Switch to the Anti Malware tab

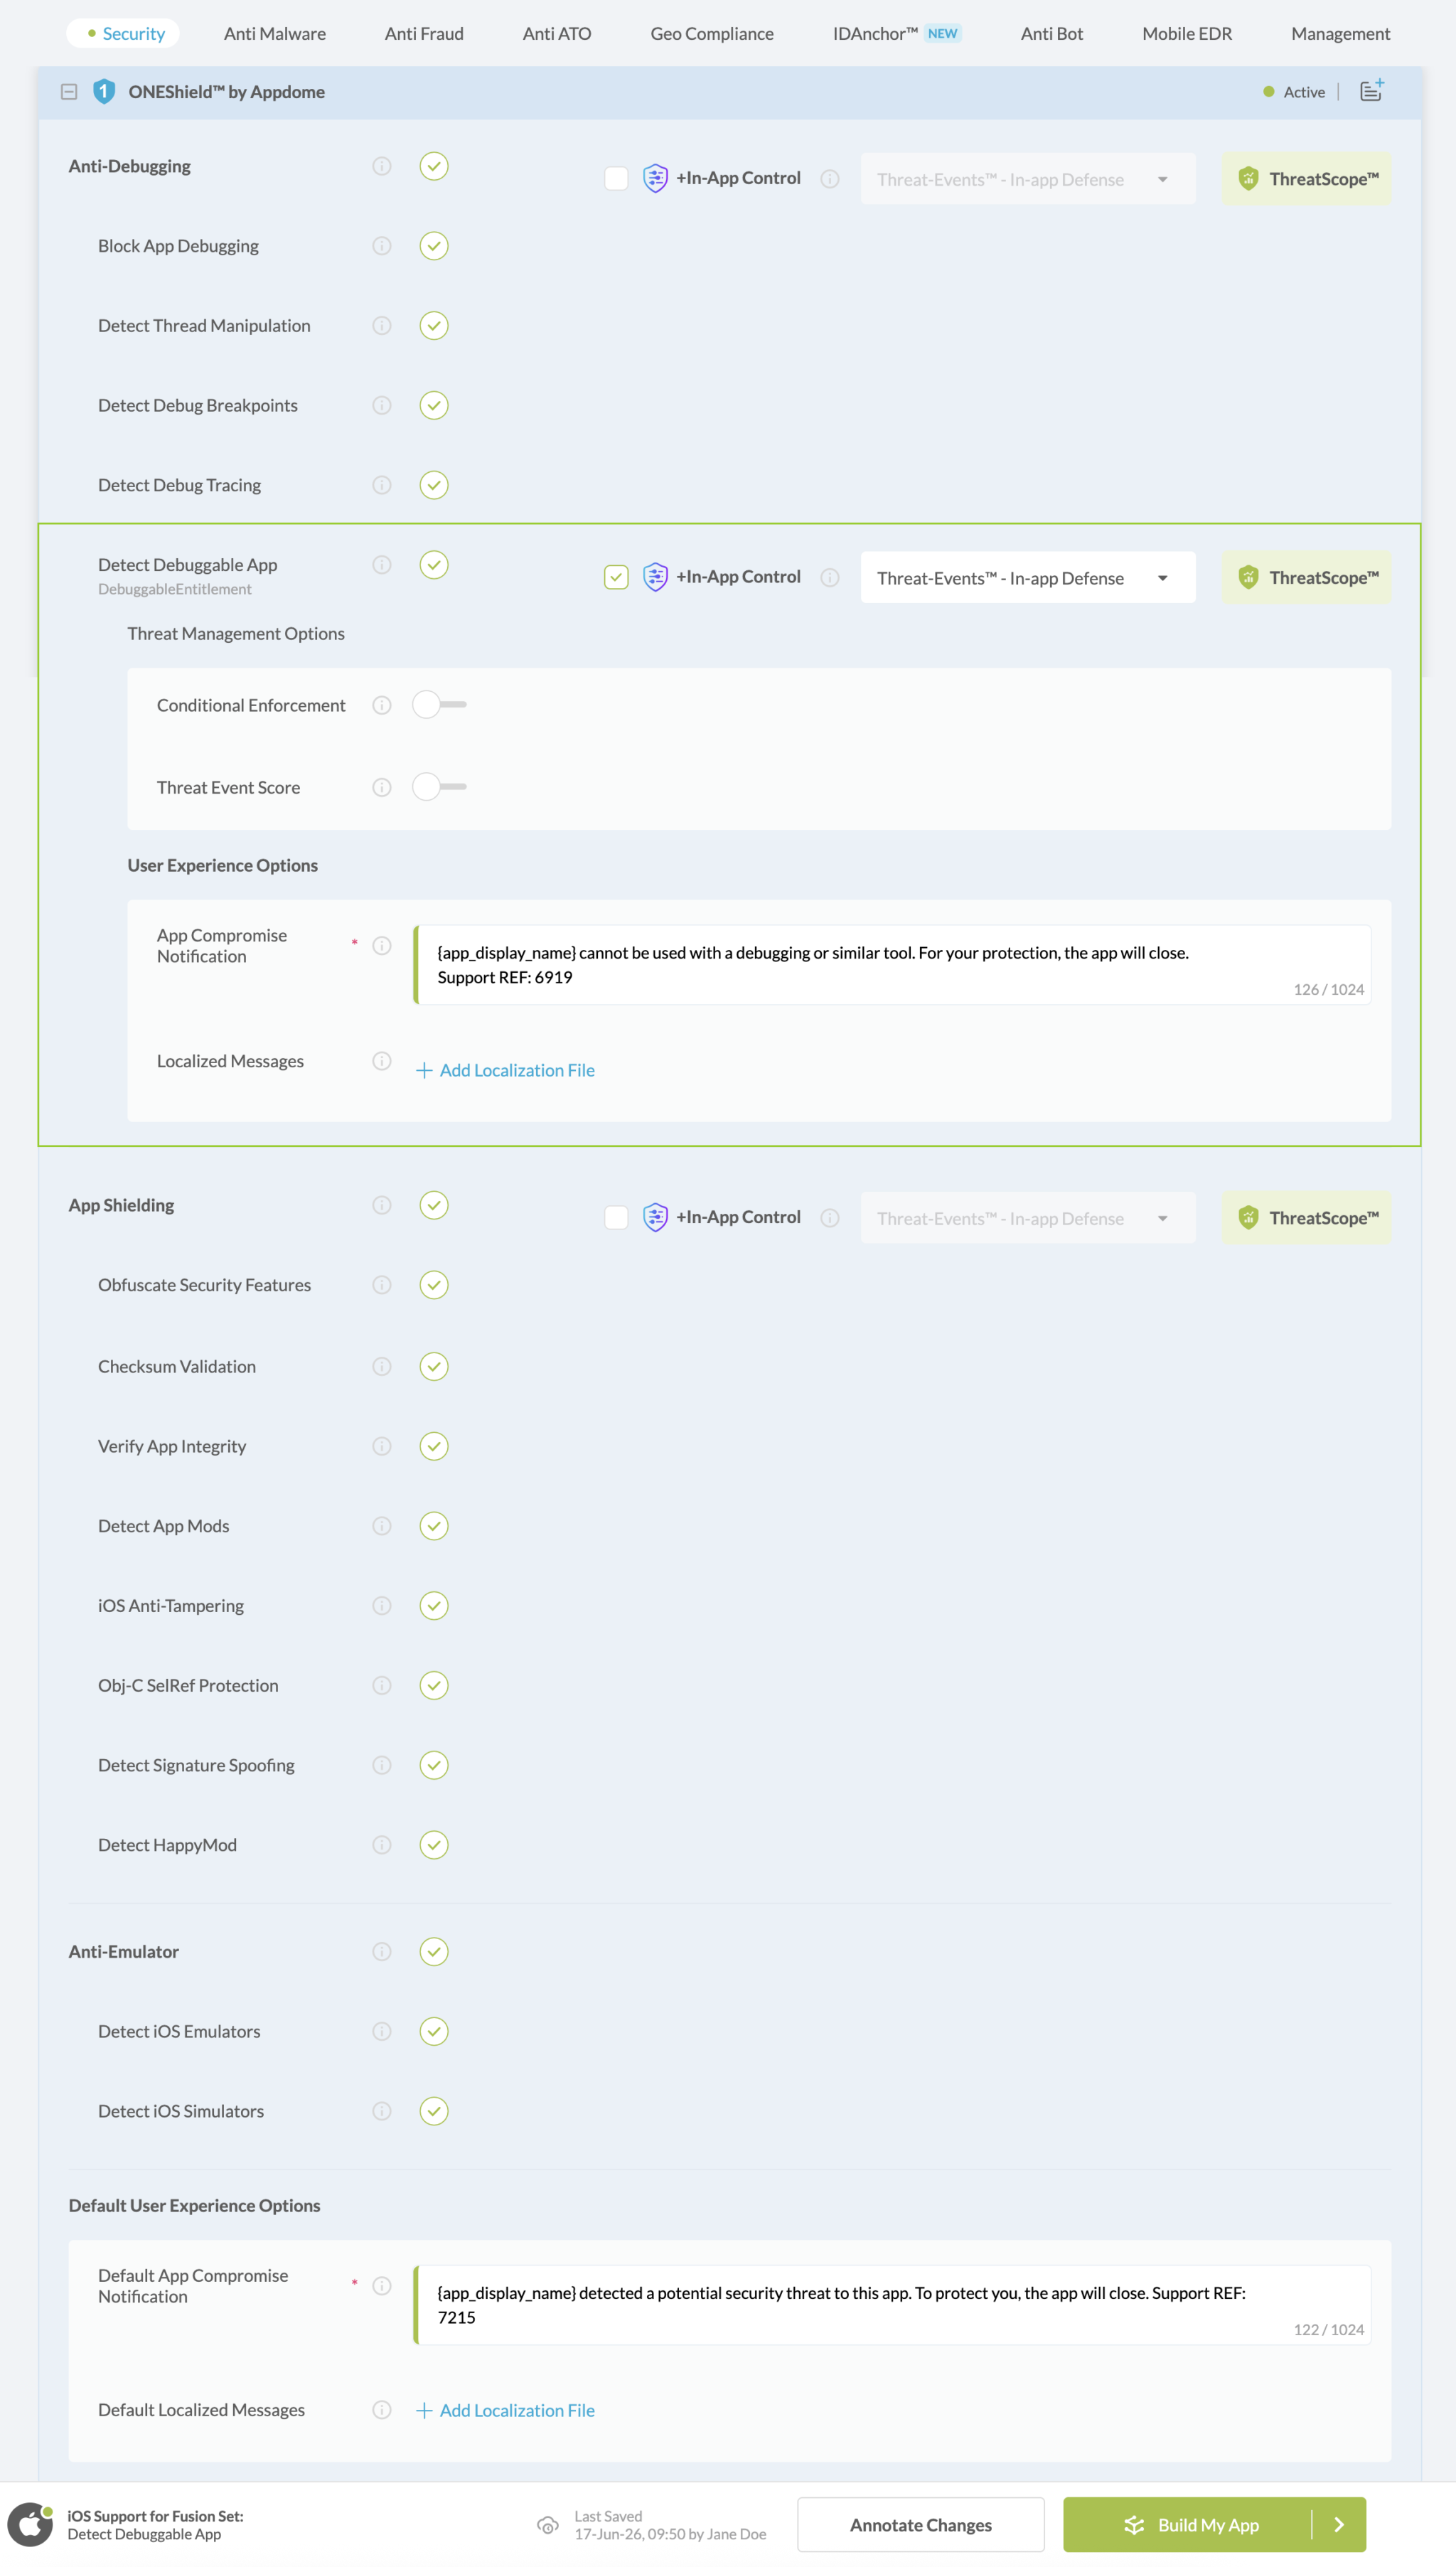tap(275, 34)
